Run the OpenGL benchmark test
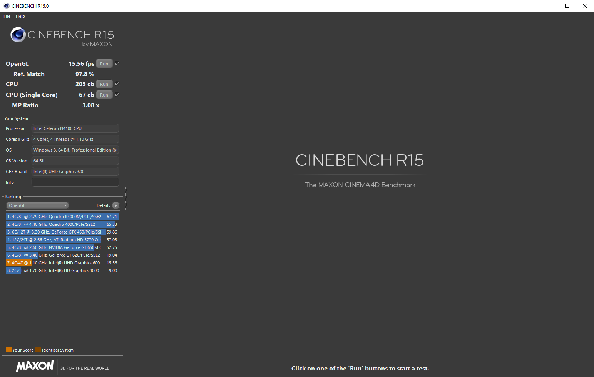Viewport: 594px width, 377px height. (x=104, y=64)
